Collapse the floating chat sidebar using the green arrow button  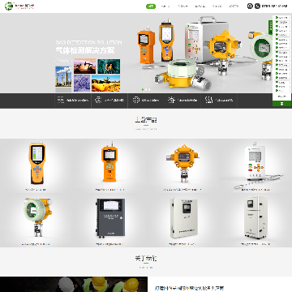[281, 104]
